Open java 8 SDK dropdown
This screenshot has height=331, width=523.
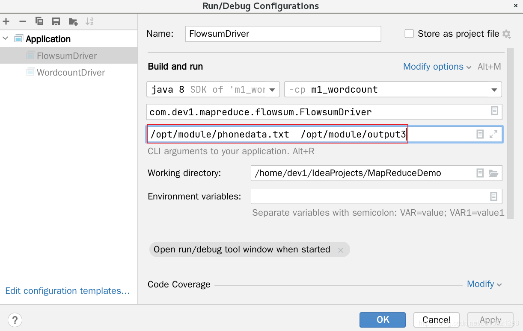point(213,90)
